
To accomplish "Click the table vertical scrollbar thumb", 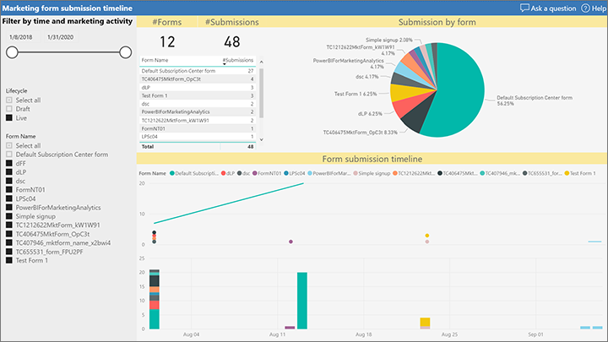I will (261, 93).
